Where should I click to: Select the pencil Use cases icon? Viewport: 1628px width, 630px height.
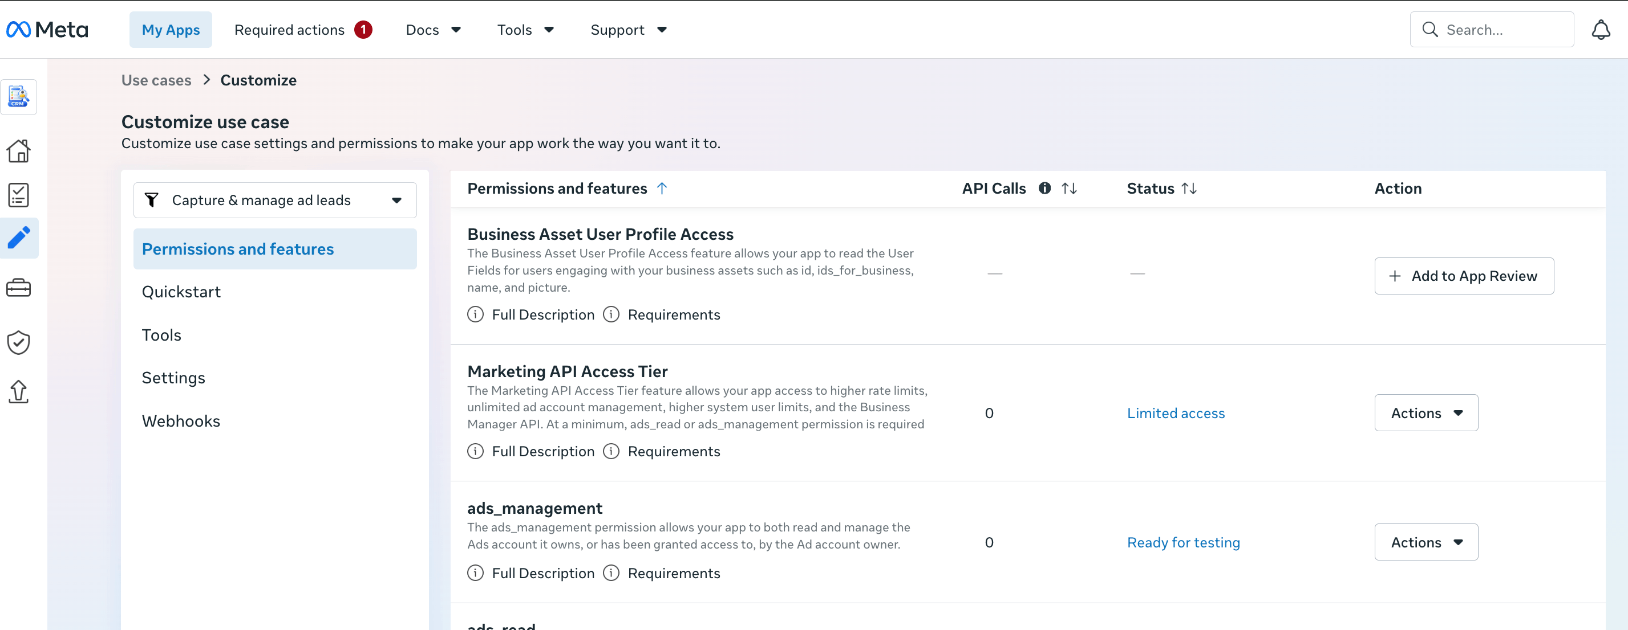click(19, 238)
